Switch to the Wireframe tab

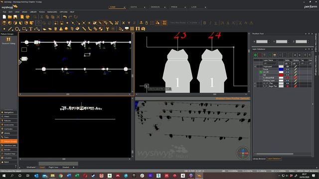click(31, 167)
